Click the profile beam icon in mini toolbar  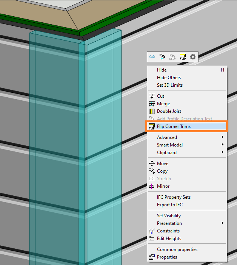[162, 57]
